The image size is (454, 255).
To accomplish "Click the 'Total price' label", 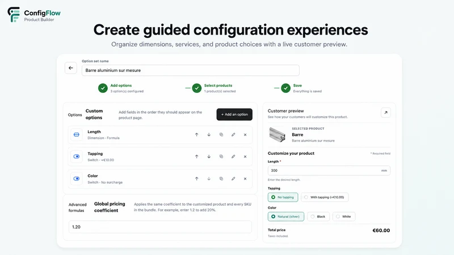I will pyautogui.click(x=276, y=230).
